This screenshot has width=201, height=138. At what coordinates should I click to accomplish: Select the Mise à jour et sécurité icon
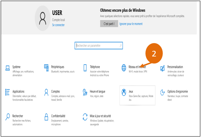pyautogui.click(x=85, y=117)
